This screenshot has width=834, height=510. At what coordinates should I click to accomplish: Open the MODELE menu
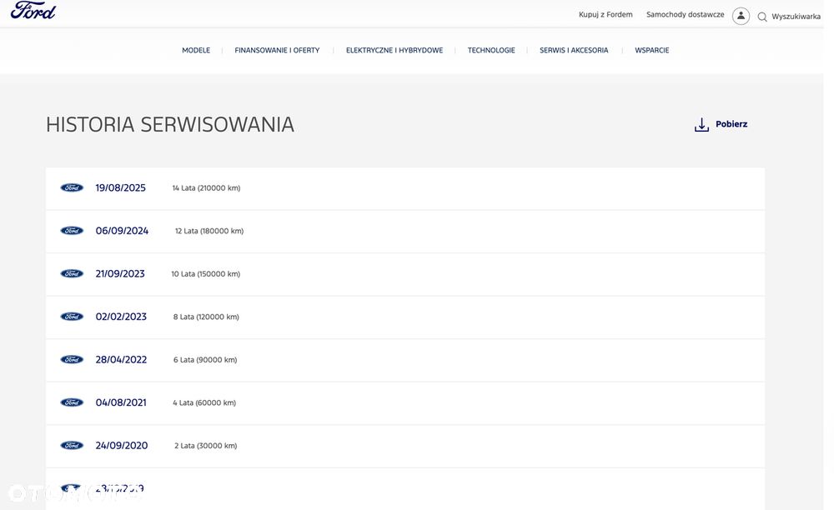coord(196,51)
